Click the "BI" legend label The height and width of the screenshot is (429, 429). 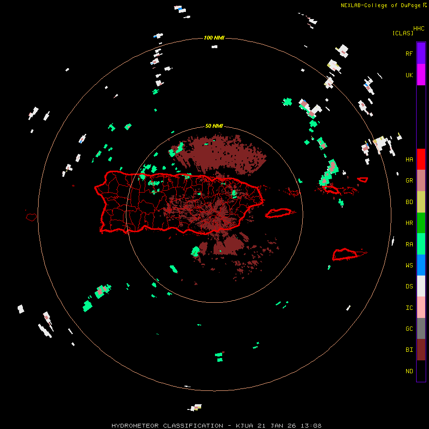pos(409,350)
